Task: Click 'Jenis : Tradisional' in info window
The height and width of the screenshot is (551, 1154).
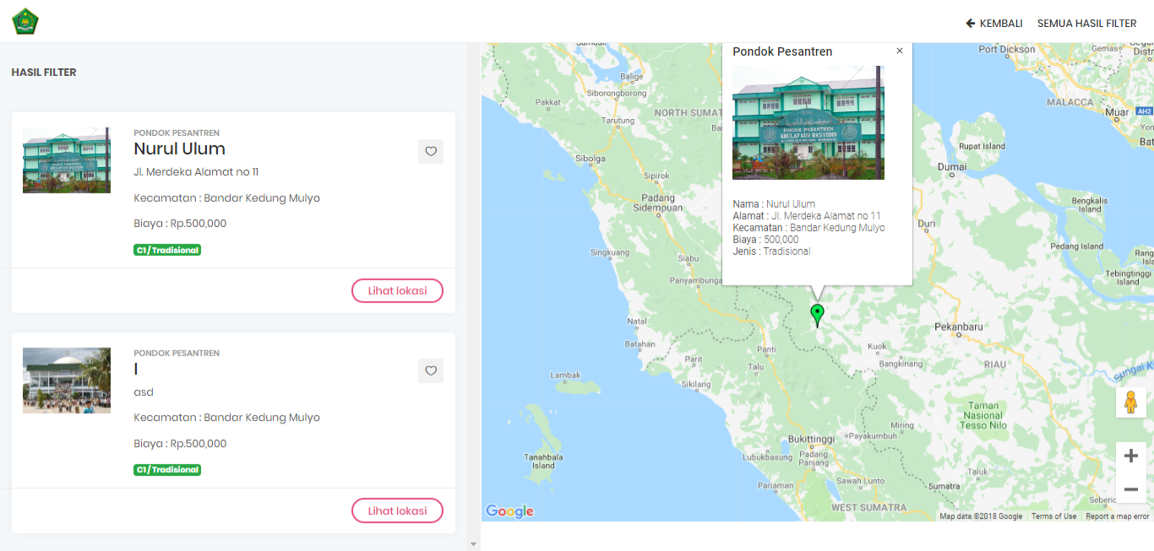Action: pos(771,251)
